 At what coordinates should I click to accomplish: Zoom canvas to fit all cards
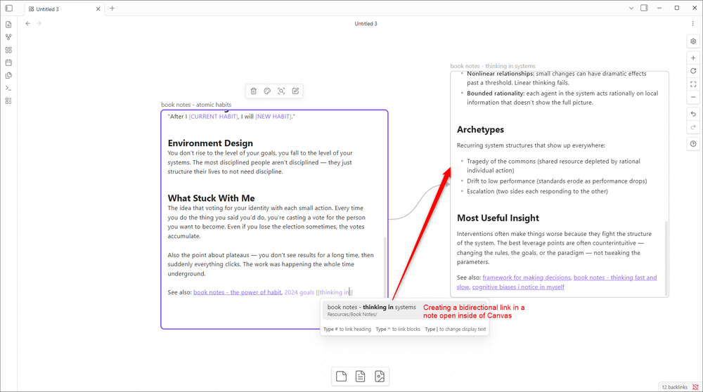click(693, 84)
